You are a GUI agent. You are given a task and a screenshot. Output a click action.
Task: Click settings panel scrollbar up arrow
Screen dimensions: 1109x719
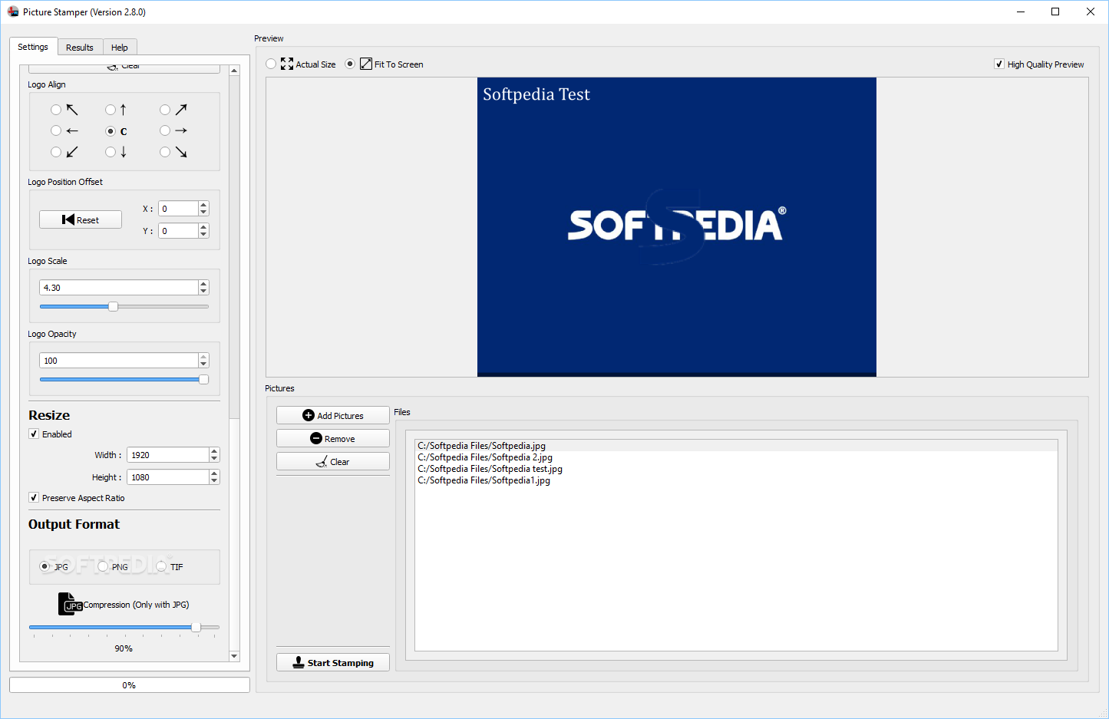point(234,70)
